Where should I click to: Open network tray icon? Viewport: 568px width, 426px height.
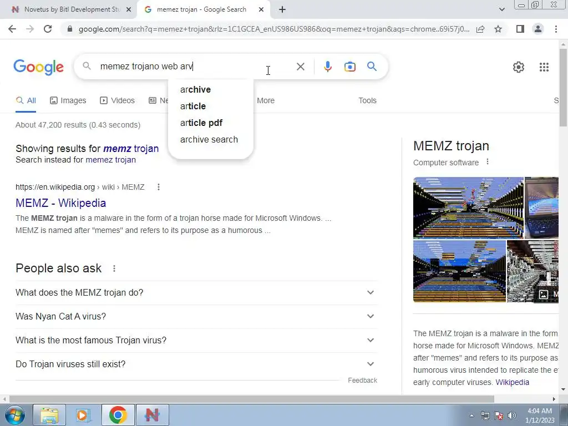click(x=485, y=415)
